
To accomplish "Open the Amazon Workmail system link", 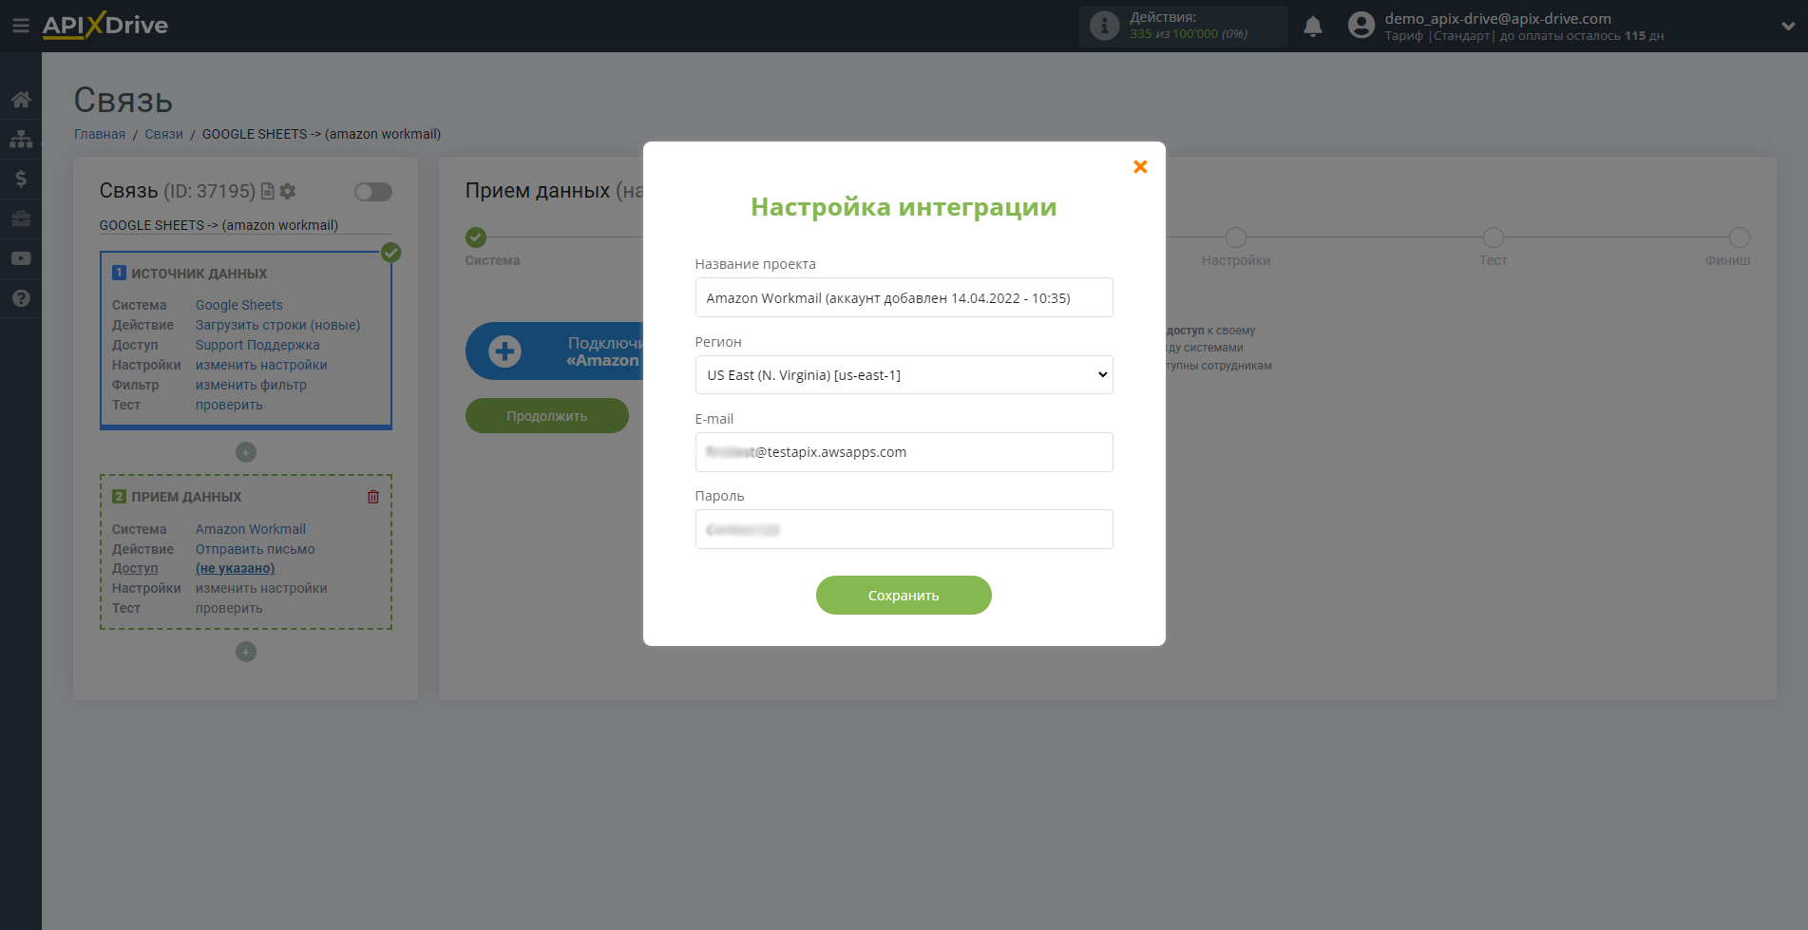I will coord(251,529).
